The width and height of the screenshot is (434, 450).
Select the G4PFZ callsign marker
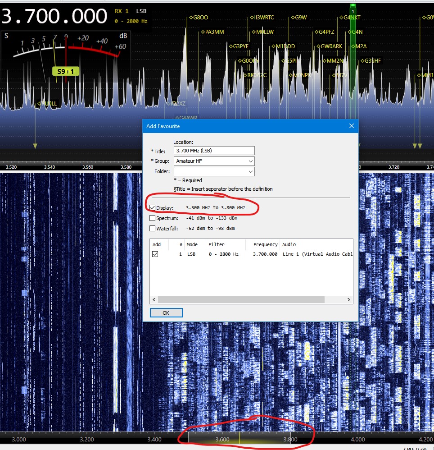click(326, 32)
